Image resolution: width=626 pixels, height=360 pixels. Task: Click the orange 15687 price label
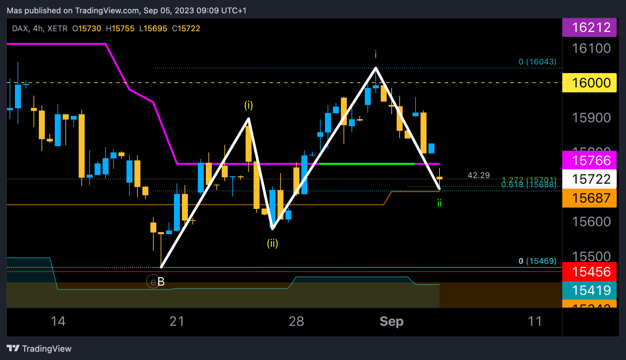pos(589,198)
